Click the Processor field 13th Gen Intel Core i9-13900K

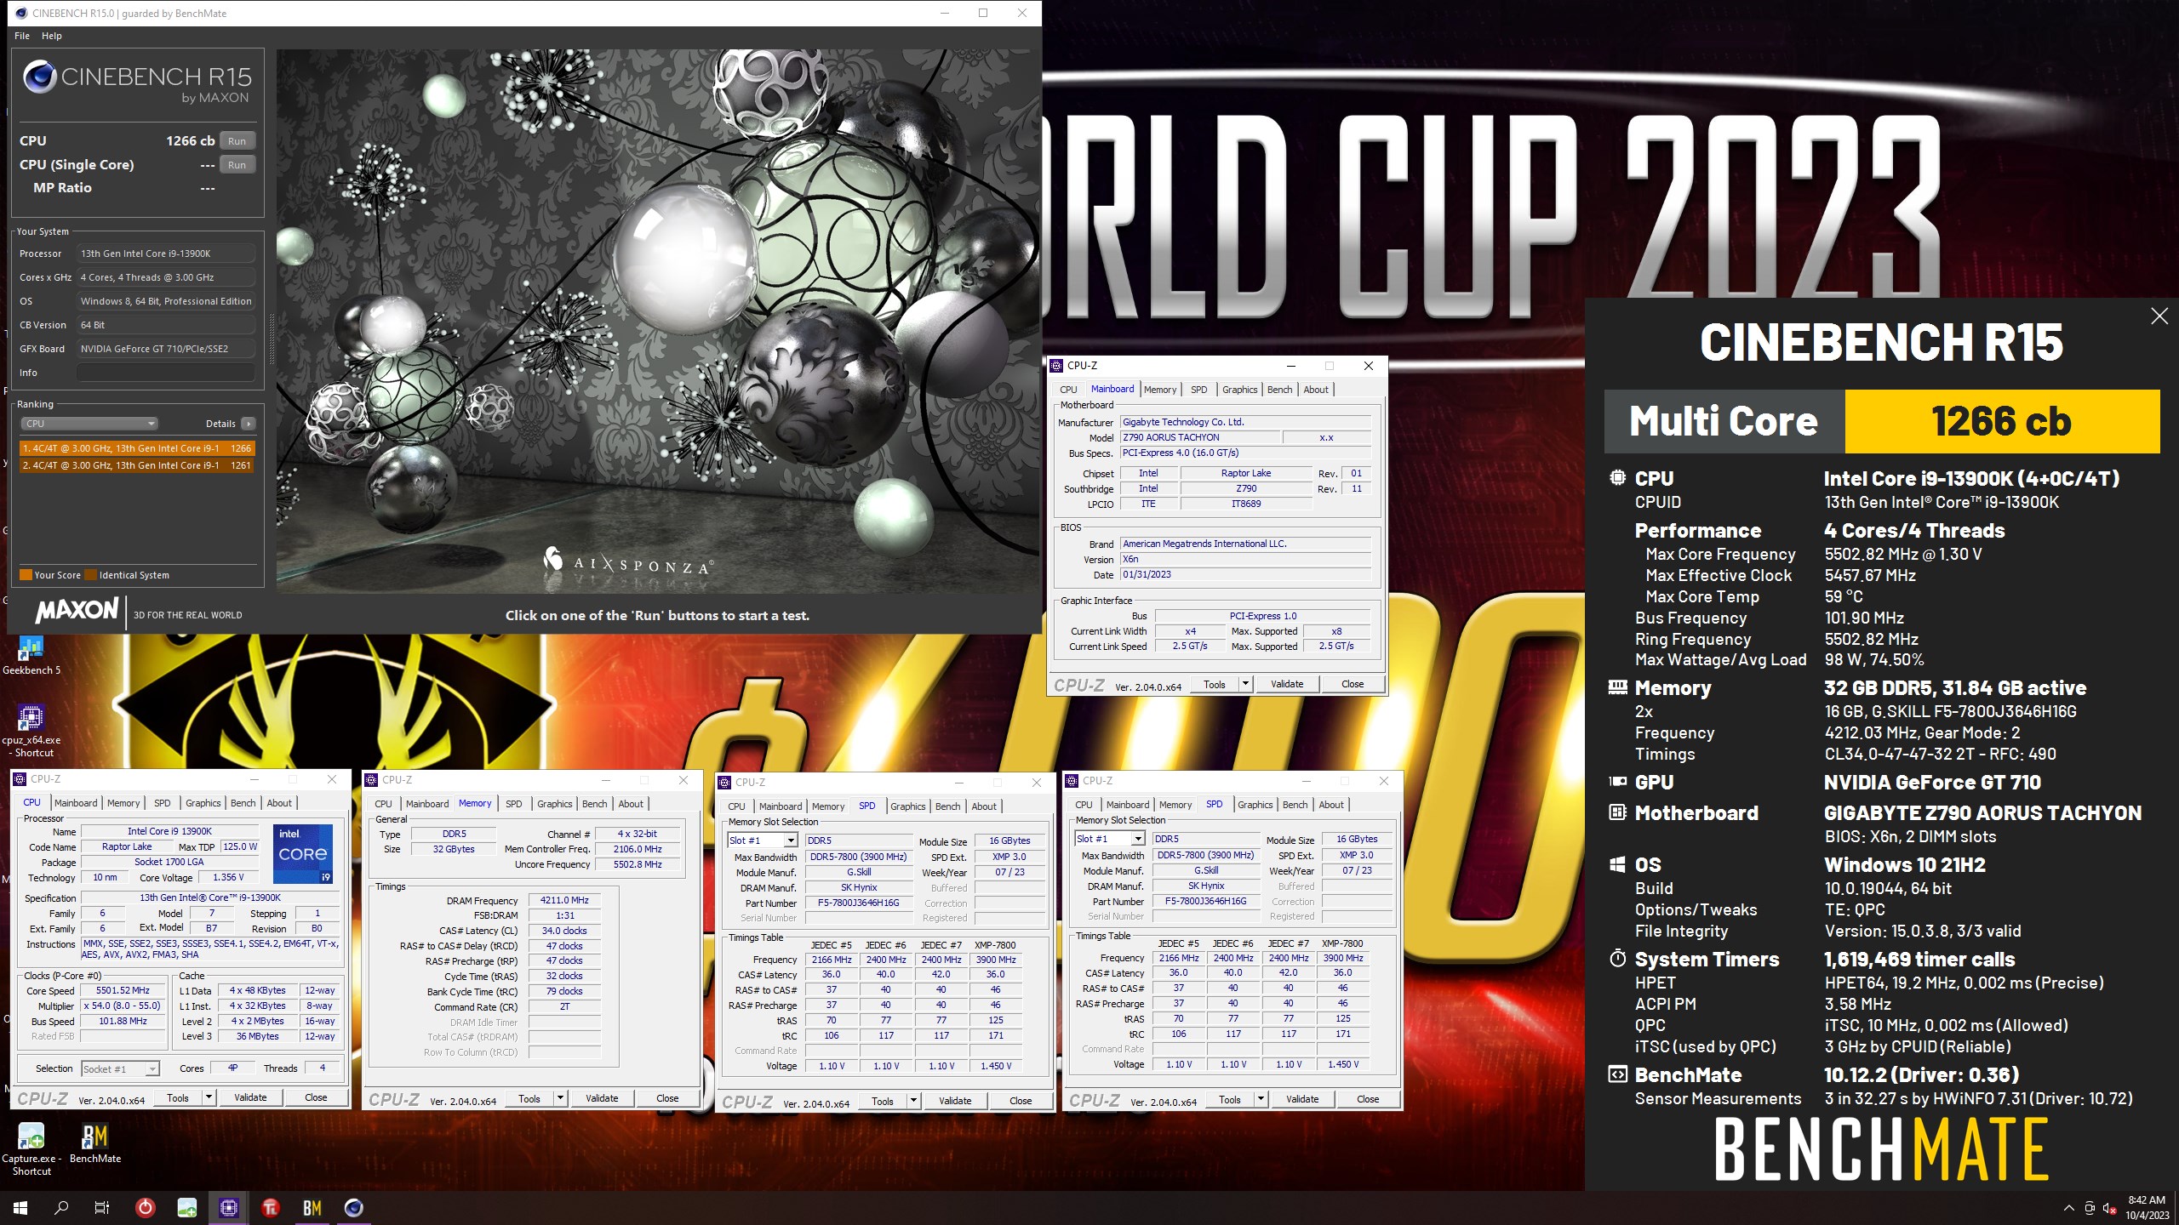pos(166,254)
